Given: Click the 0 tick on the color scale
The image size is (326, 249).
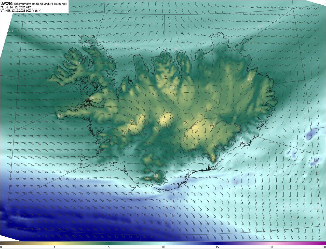Looking at the screenshot, I should click(1, 247).
